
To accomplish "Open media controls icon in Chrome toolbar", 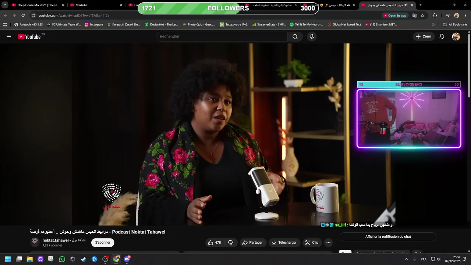I will click(448, 15).
